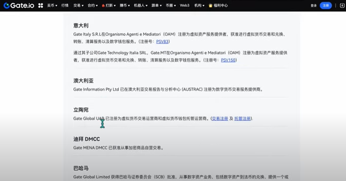Expand the 机构 dropdown menu
The image size is (346, 181).
pos(199,6)
